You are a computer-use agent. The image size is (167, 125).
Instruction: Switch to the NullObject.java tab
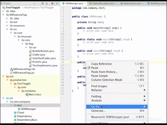coord(157,3)
